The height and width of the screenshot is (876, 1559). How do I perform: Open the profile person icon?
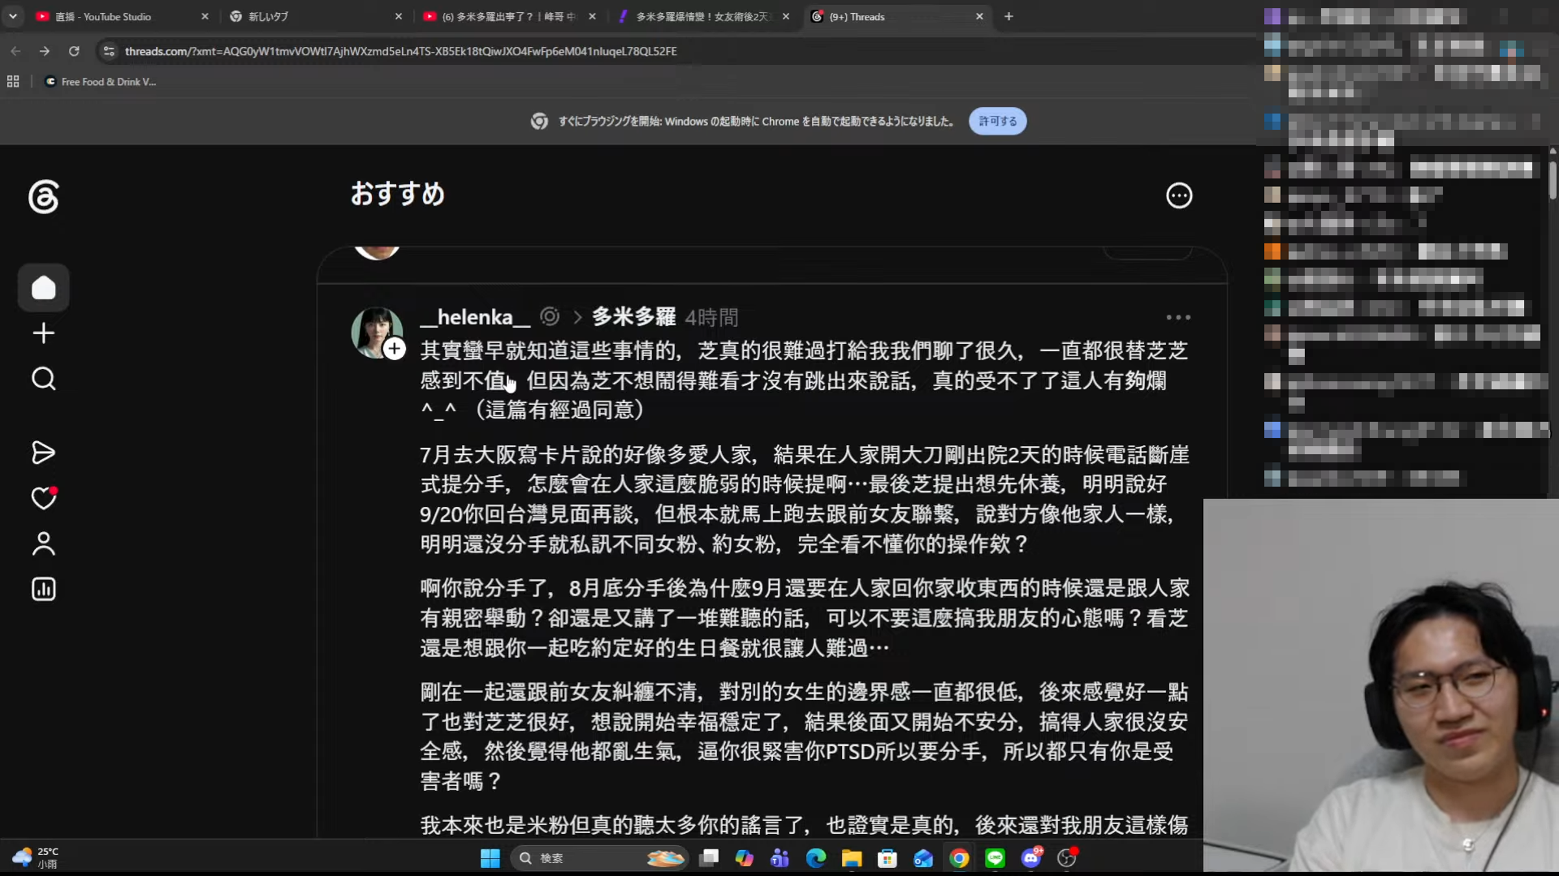[44, 544]
